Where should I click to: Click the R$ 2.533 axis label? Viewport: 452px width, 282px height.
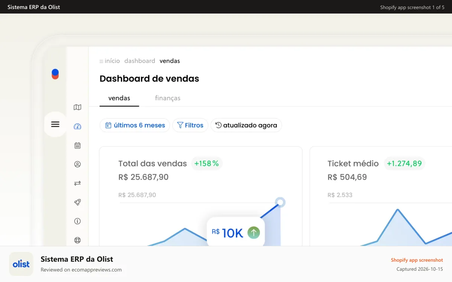(340, 195)
